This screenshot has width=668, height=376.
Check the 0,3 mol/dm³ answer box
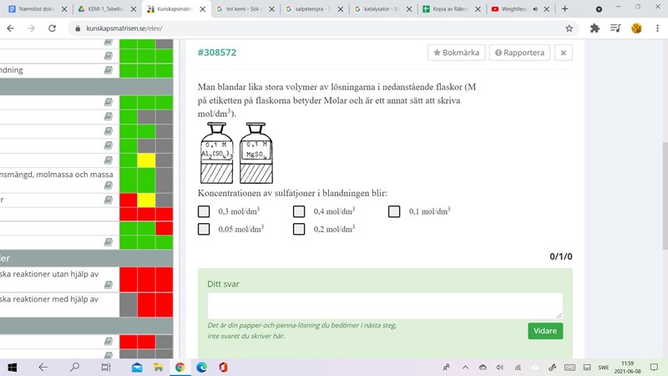[x=204, y=211]
